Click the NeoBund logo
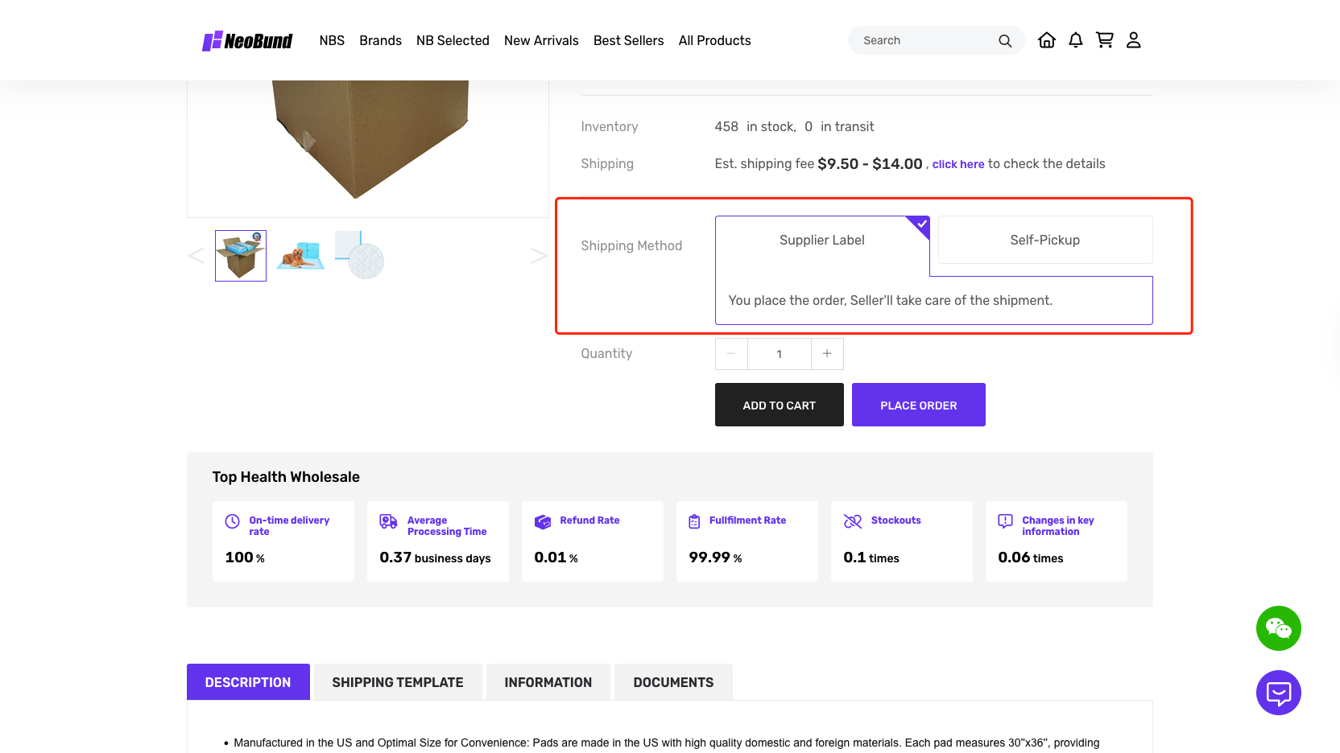 pos(247,41)
